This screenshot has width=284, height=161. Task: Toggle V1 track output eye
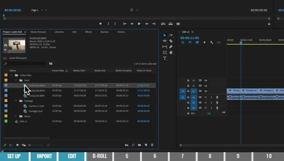(x=206, y=91)
